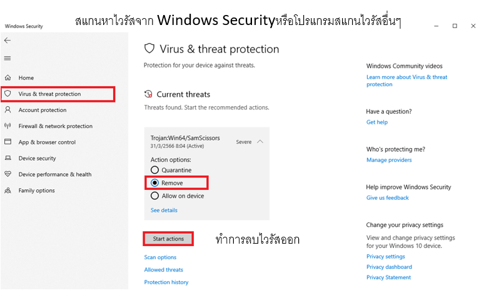
Task: Click the Device performance heart icon
Action: click(x=8, y=174)
